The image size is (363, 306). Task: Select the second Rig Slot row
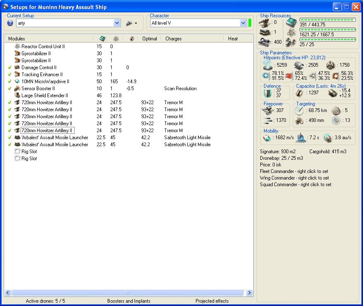pyautogui.click(x=128, y=158)
